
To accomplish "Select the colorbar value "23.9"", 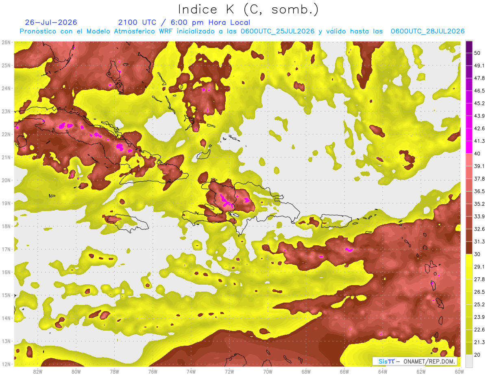I will click(479, 317).
